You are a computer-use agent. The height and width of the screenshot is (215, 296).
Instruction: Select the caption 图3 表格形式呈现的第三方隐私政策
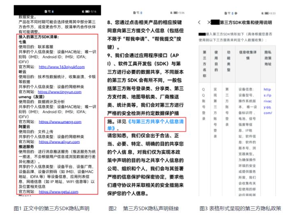(x=240, y=208)
